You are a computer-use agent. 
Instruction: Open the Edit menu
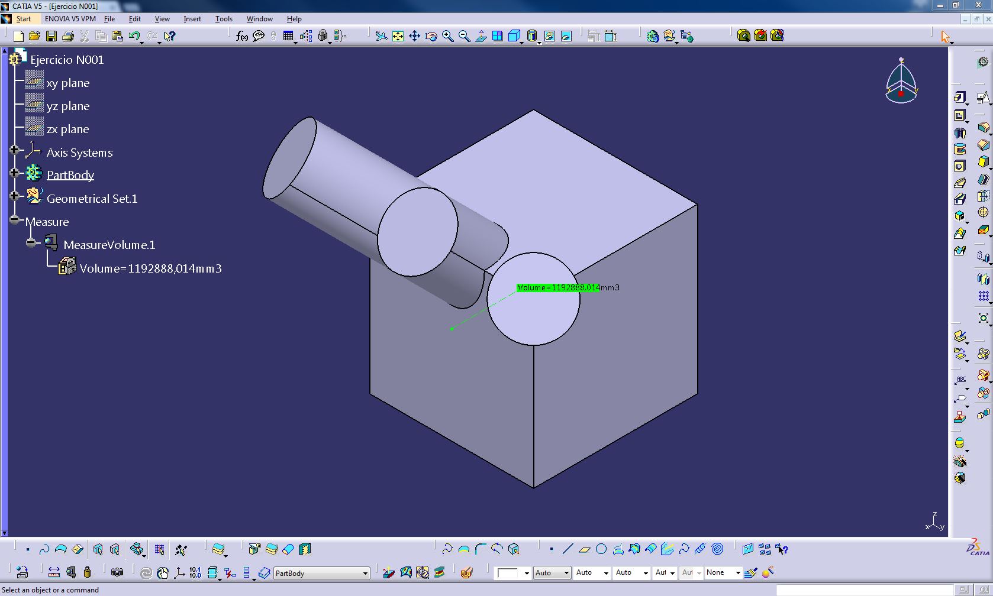135,19
